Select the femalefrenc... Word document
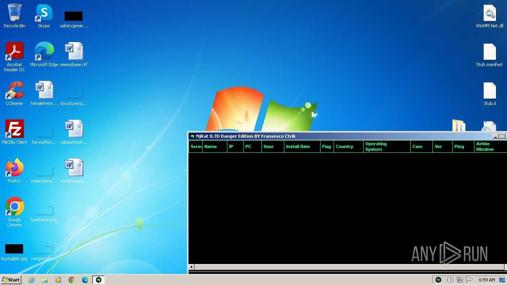Image resolution: width=507 pixels, height=285 pixels. 44,93
